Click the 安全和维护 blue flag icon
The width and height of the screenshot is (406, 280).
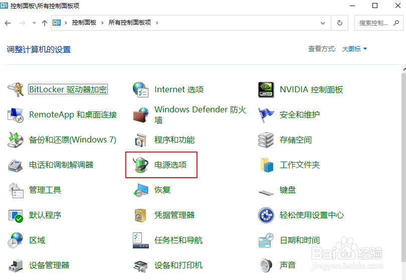266,114
